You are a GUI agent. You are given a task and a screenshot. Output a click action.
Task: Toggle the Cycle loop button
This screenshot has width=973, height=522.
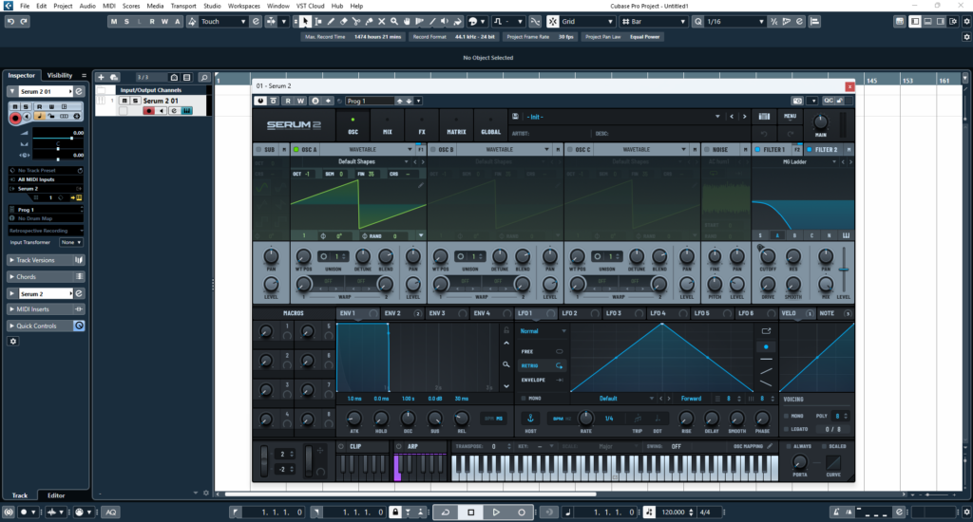[446, 513]
